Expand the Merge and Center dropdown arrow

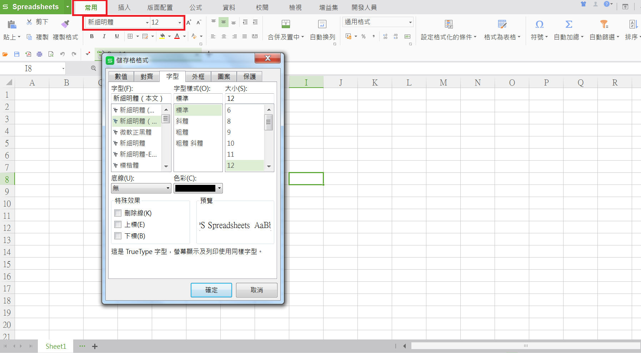click(x=302, y=37)
